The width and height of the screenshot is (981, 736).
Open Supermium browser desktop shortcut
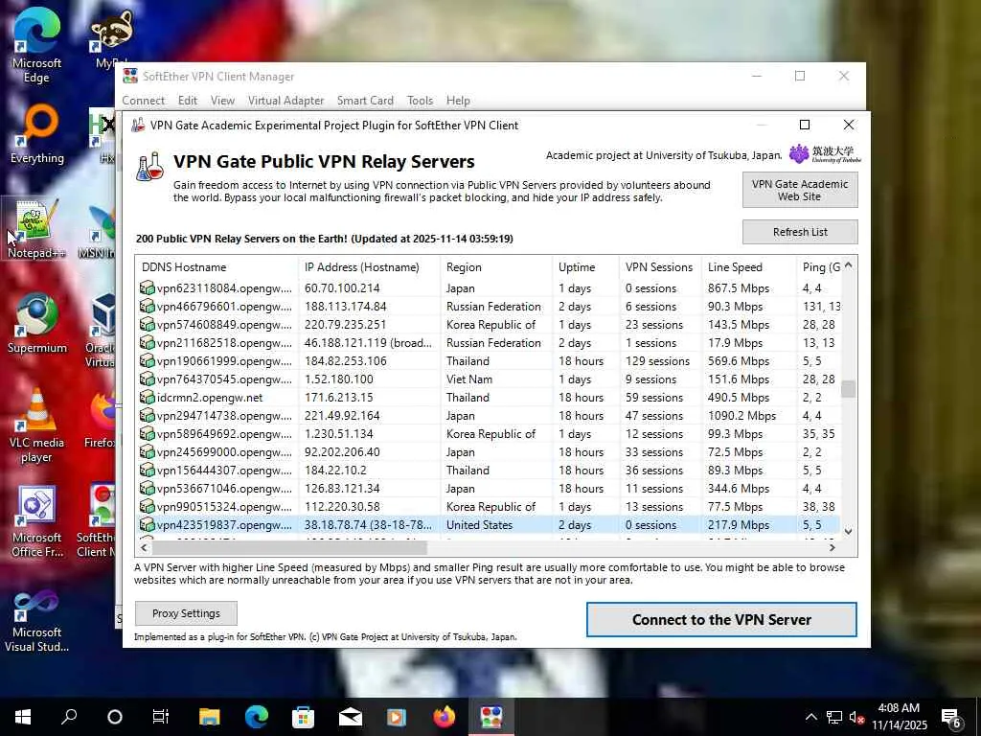pyautogui.click(x=37, y=324)
